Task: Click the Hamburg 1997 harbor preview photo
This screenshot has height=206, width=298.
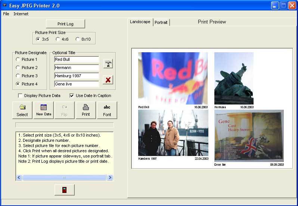Action: [x=173, y=133]
